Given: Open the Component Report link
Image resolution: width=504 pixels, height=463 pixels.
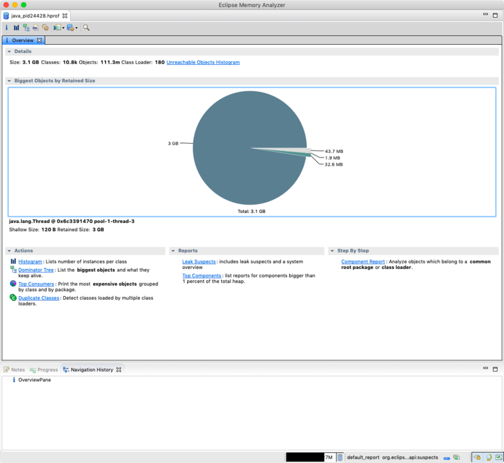Looking at the screenshot, I should pos(363,261).
